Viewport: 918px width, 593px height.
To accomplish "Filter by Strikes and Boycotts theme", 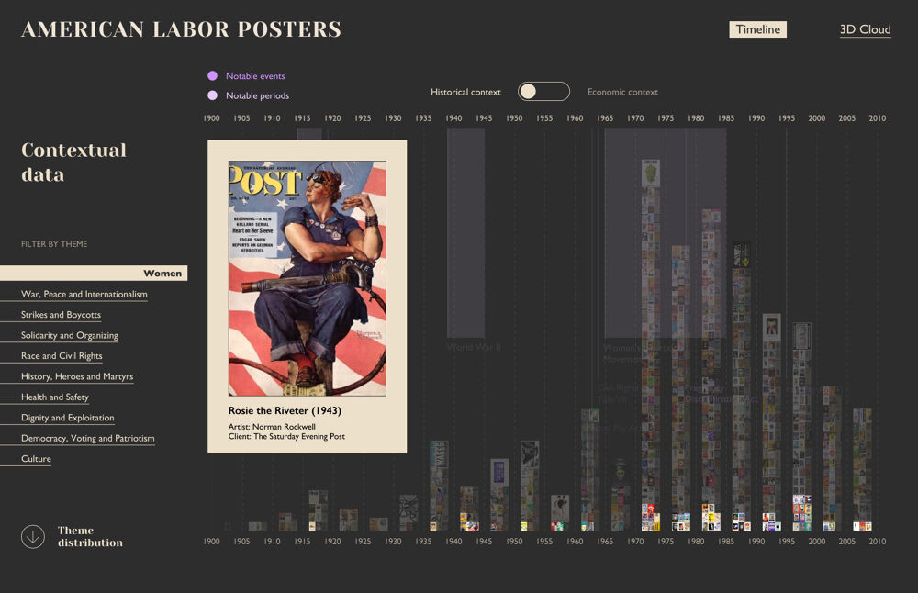I will (61, 314).
